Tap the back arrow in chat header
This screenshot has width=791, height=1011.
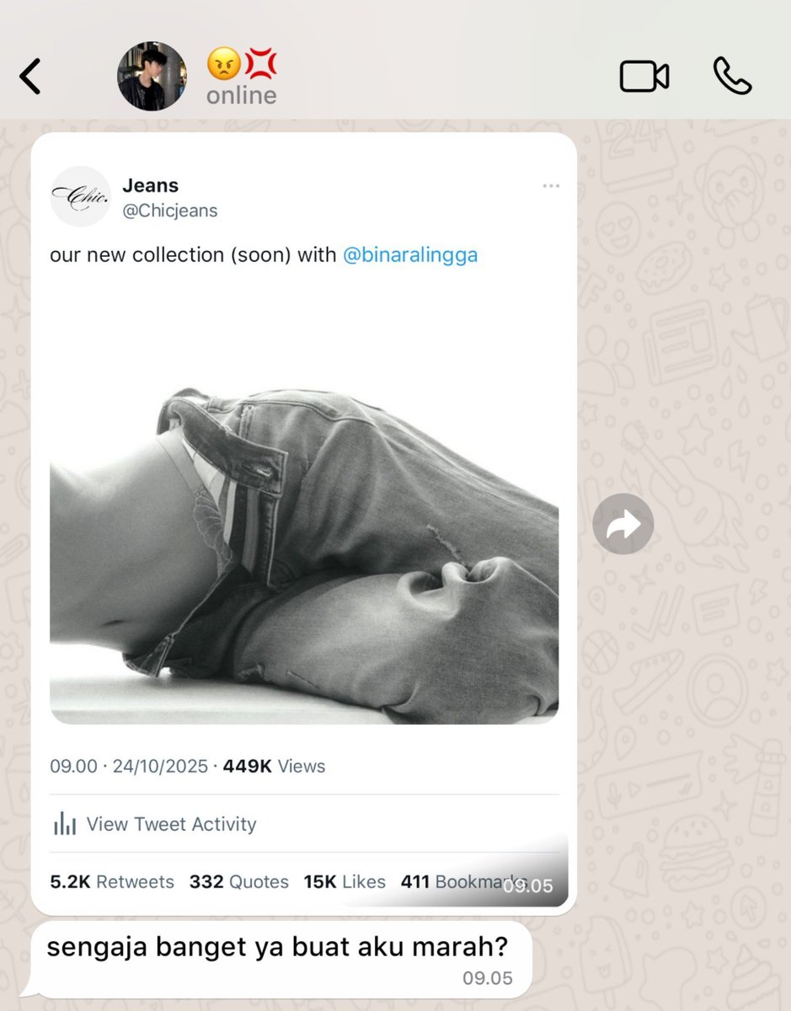pyautogui.click(x=29, y=77)
